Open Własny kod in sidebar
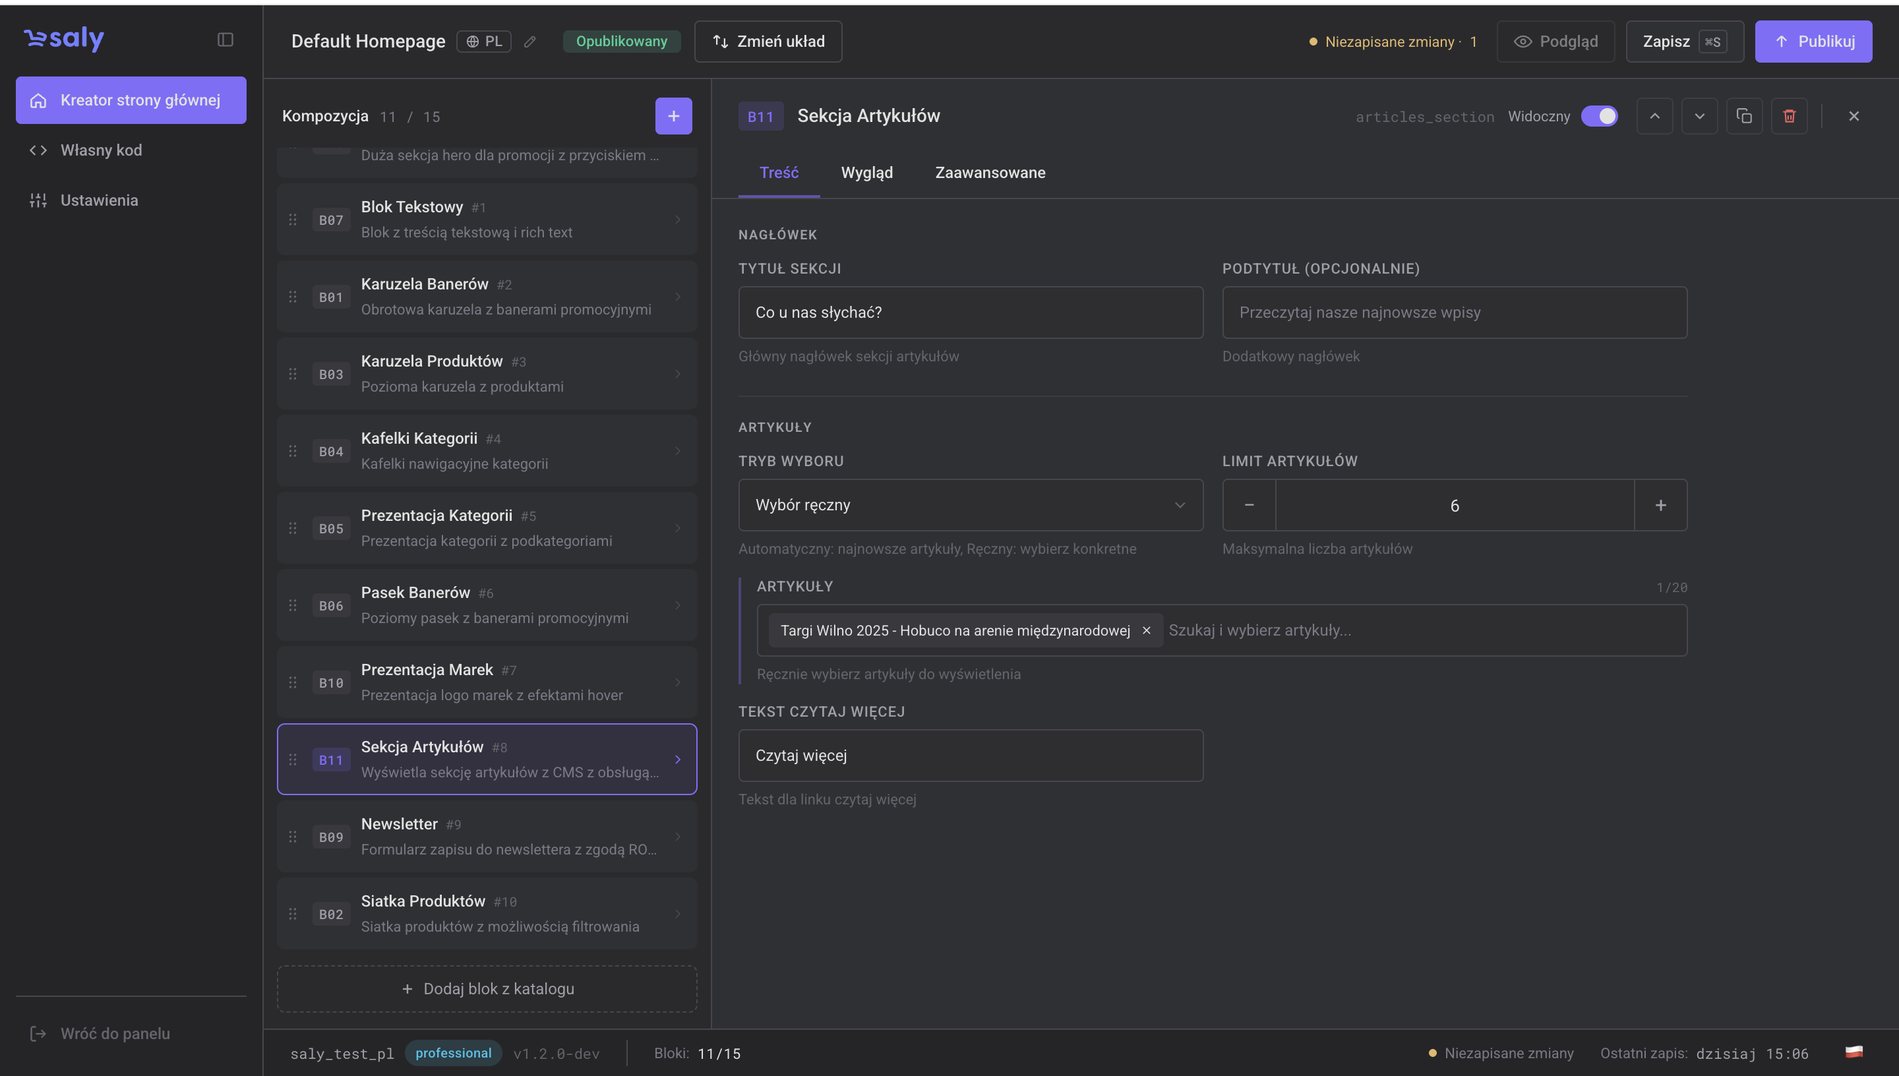This screenshot has width=1899, height=1076. click(131, 150)
